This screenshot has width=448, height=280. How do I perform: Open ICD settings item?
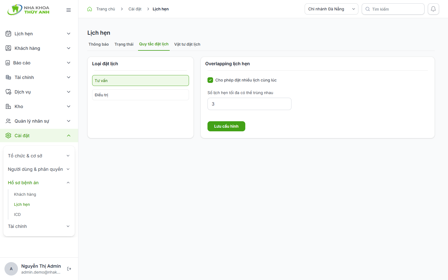[17, 214]
